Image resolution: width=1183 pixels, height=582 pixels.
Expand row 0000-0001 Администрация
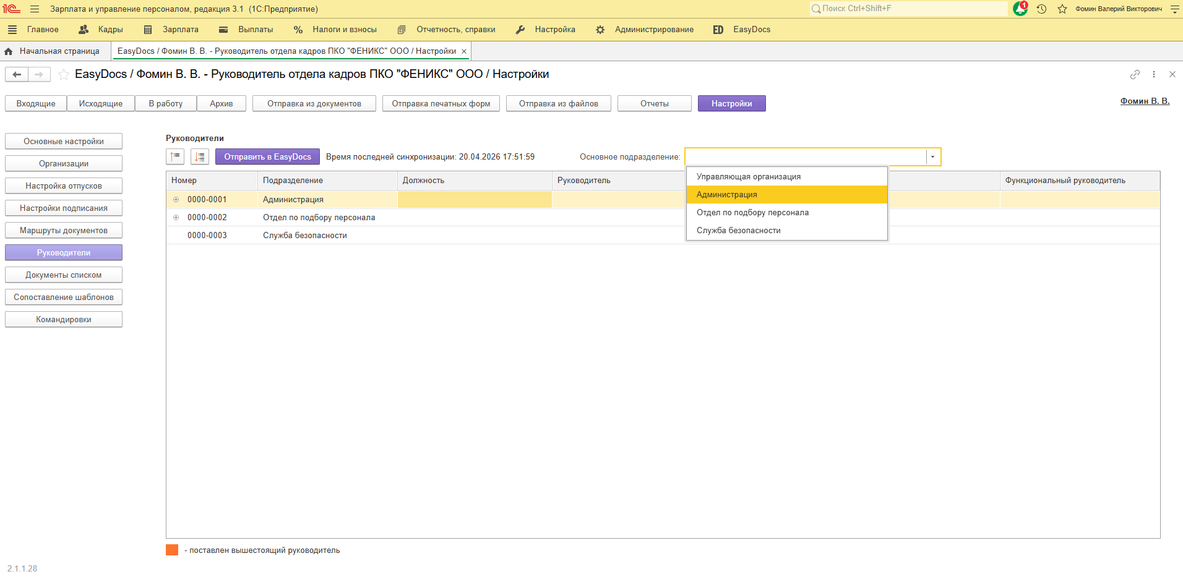pos(176,200)
